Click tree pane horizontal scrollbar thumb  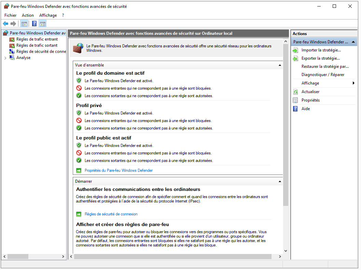coord(18,257)
